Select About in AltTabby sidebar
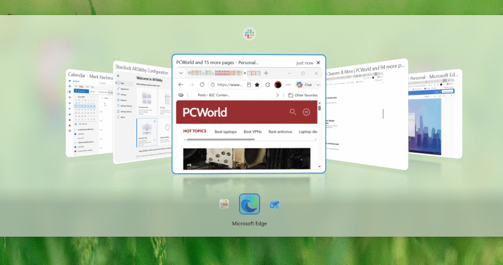 coord(122,117)
